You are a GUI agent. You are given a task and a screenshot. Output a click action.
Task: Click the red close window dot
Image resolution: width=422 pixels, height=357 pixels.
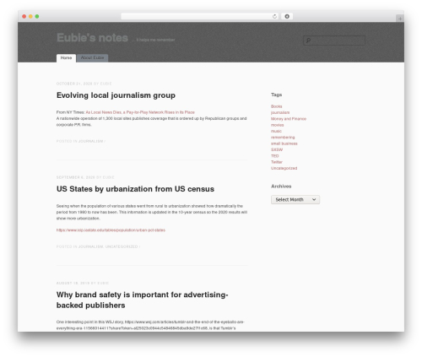coord(24,16)
